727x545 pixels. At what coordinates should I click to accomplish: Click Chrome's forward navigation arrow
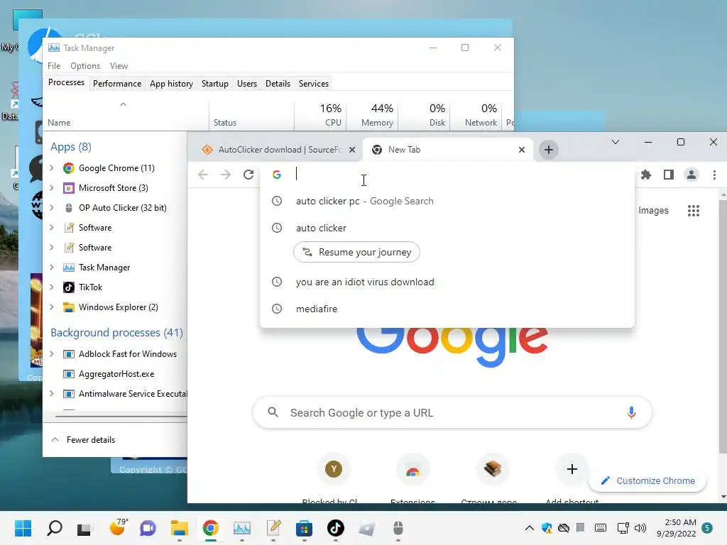[226, 175]
